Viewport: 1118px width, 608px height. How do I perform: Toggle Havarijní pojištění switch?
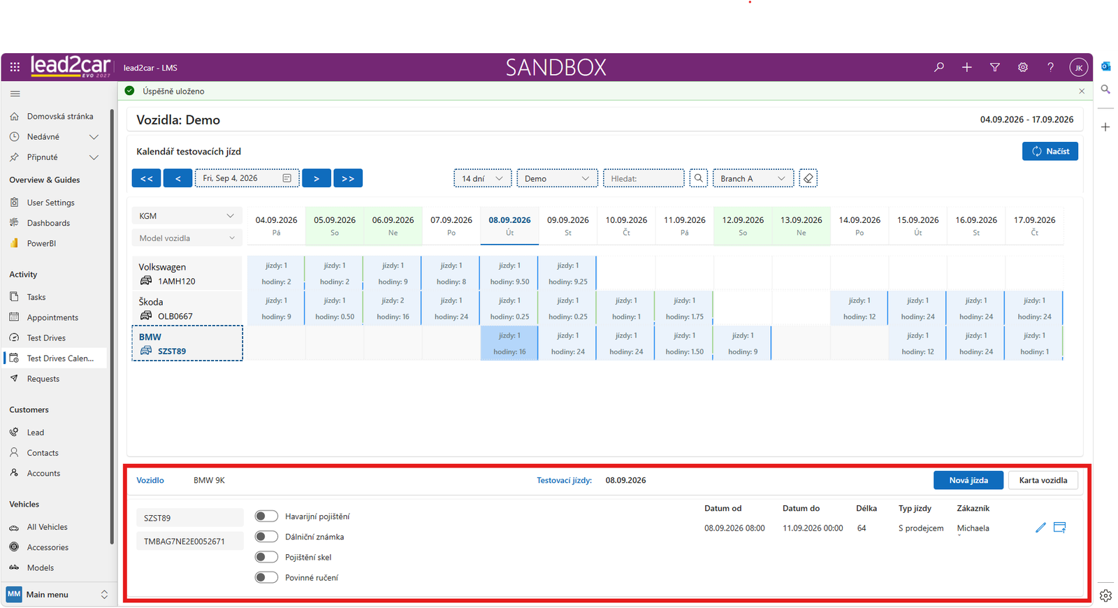[x=266, y=516]
